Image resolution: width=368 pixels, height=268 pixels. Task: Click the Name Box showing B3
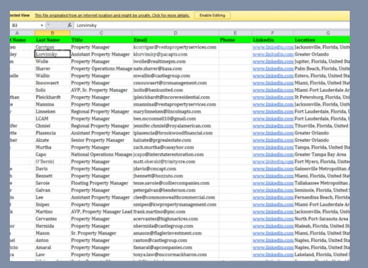(x=25, y=25)
